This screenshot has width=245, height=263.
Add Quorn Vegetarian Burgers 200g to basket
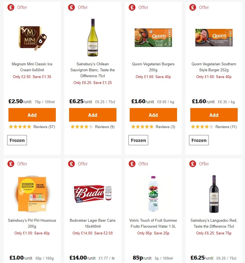(x=153, y=115)
